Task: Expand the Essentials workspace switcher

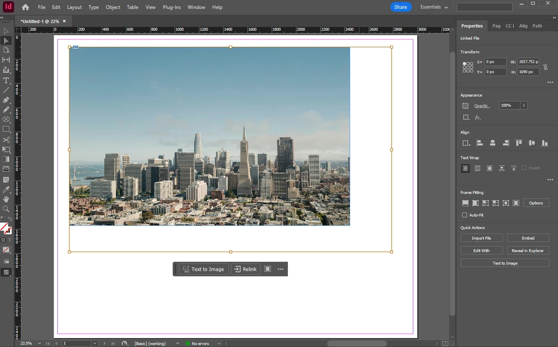Action: click(433, 7)
